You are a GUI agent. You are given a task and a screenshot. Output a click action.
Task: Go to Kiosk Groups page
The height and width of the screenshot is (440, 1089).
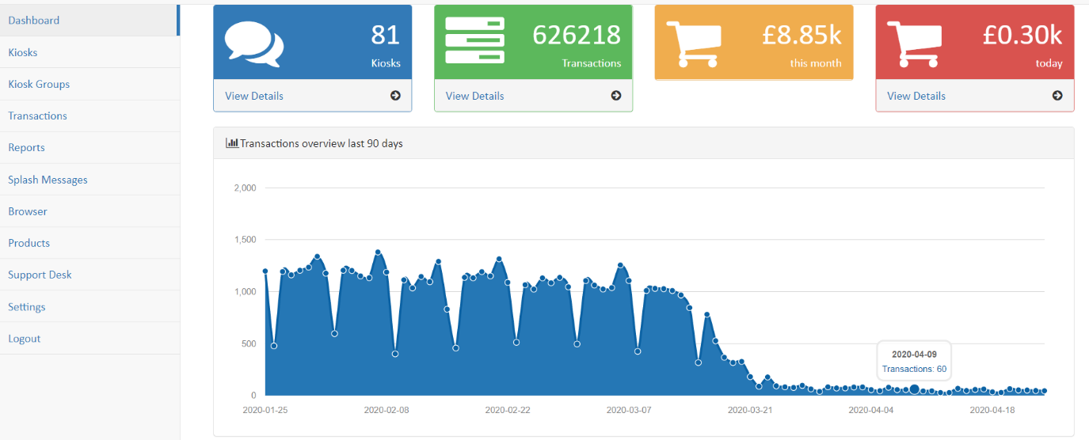click(x=89, y=84)
